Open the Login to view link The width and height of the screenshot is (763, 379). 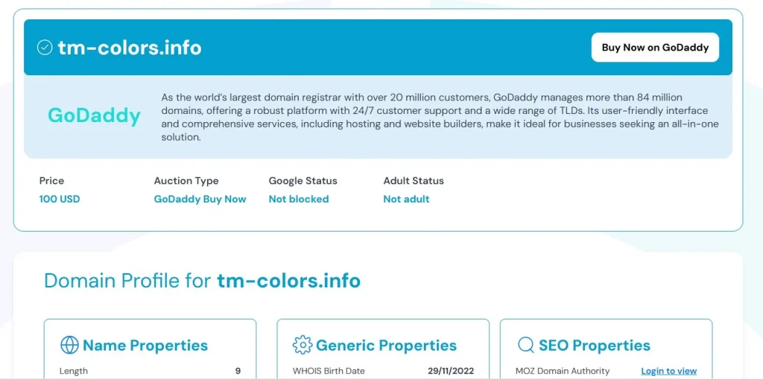[x=668, y=371]
